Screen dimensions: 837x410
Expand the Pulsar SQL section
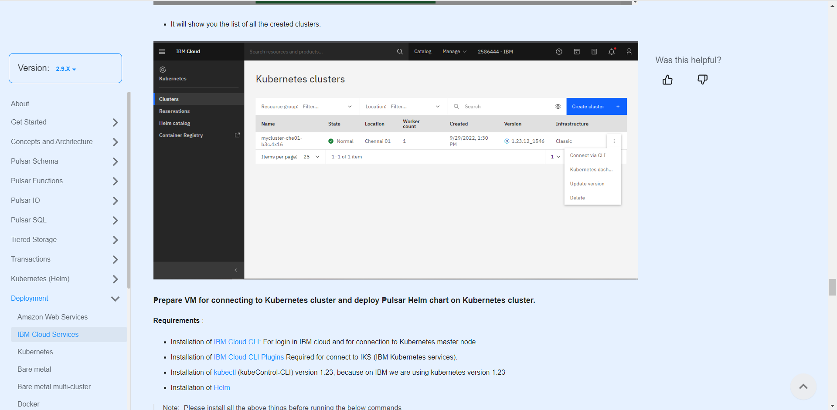tap(115, 220)
